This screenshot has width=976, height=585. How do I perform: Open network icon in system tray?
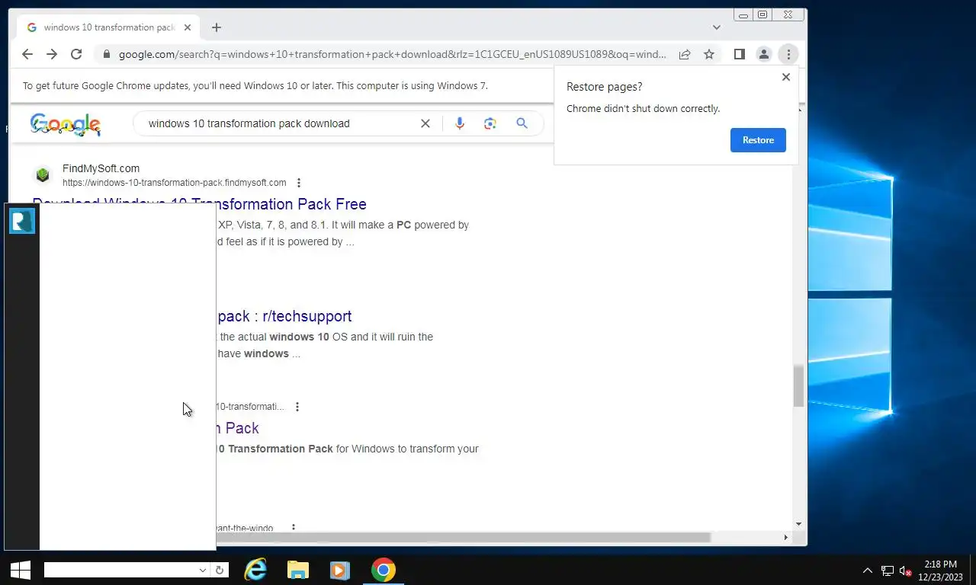[x=888, y=571]
